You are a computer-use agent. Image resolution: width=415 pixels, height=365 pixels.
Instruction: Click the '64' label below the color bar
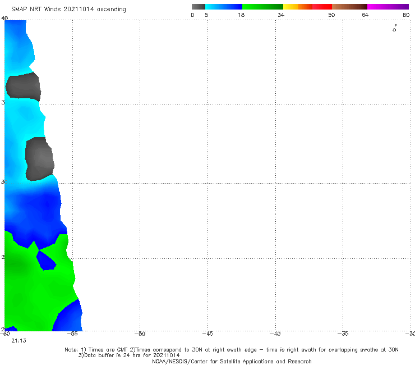[x=365, y=15]
